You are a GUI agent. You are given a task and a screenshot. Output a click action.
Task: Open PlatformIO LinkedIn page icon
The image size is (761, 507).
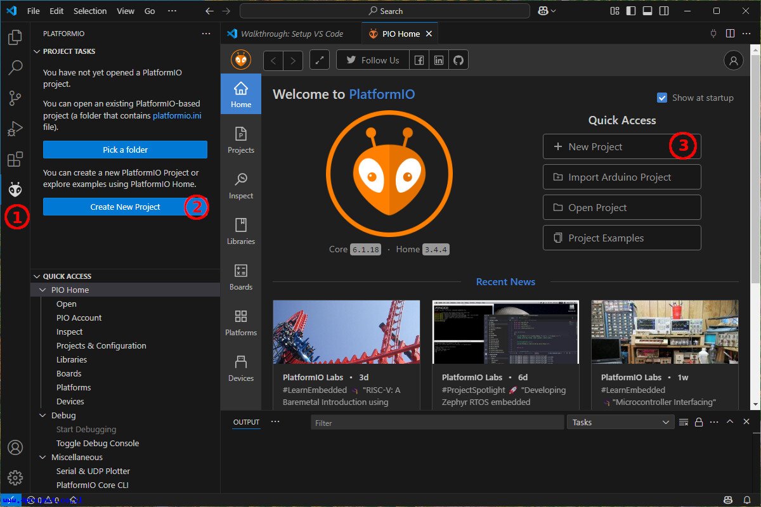[x=439, y=60]
